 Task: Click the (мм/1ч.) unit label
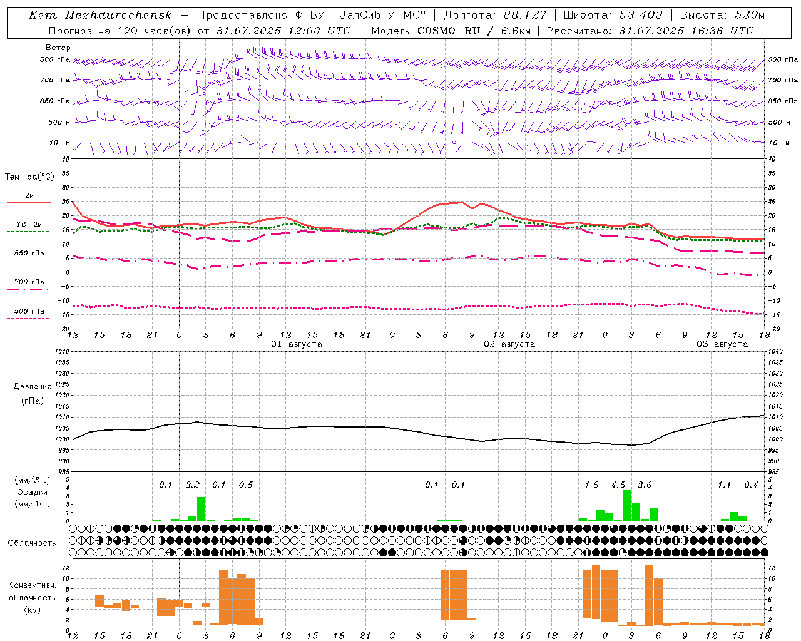pyautogui.click(x=33, y=504)
